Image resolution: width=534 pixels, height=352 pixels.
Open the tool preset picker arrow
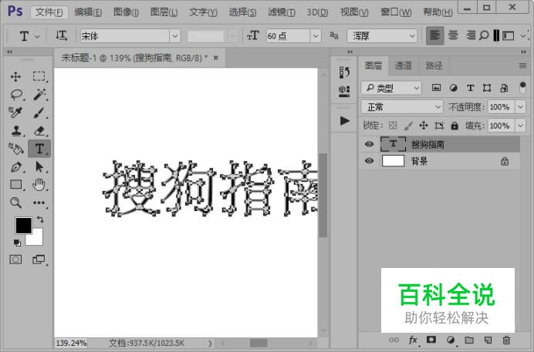coord(38,36)
